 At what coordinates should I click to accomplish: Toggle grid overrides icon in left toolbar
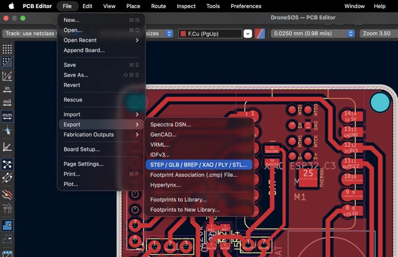(x=7, y=63)
